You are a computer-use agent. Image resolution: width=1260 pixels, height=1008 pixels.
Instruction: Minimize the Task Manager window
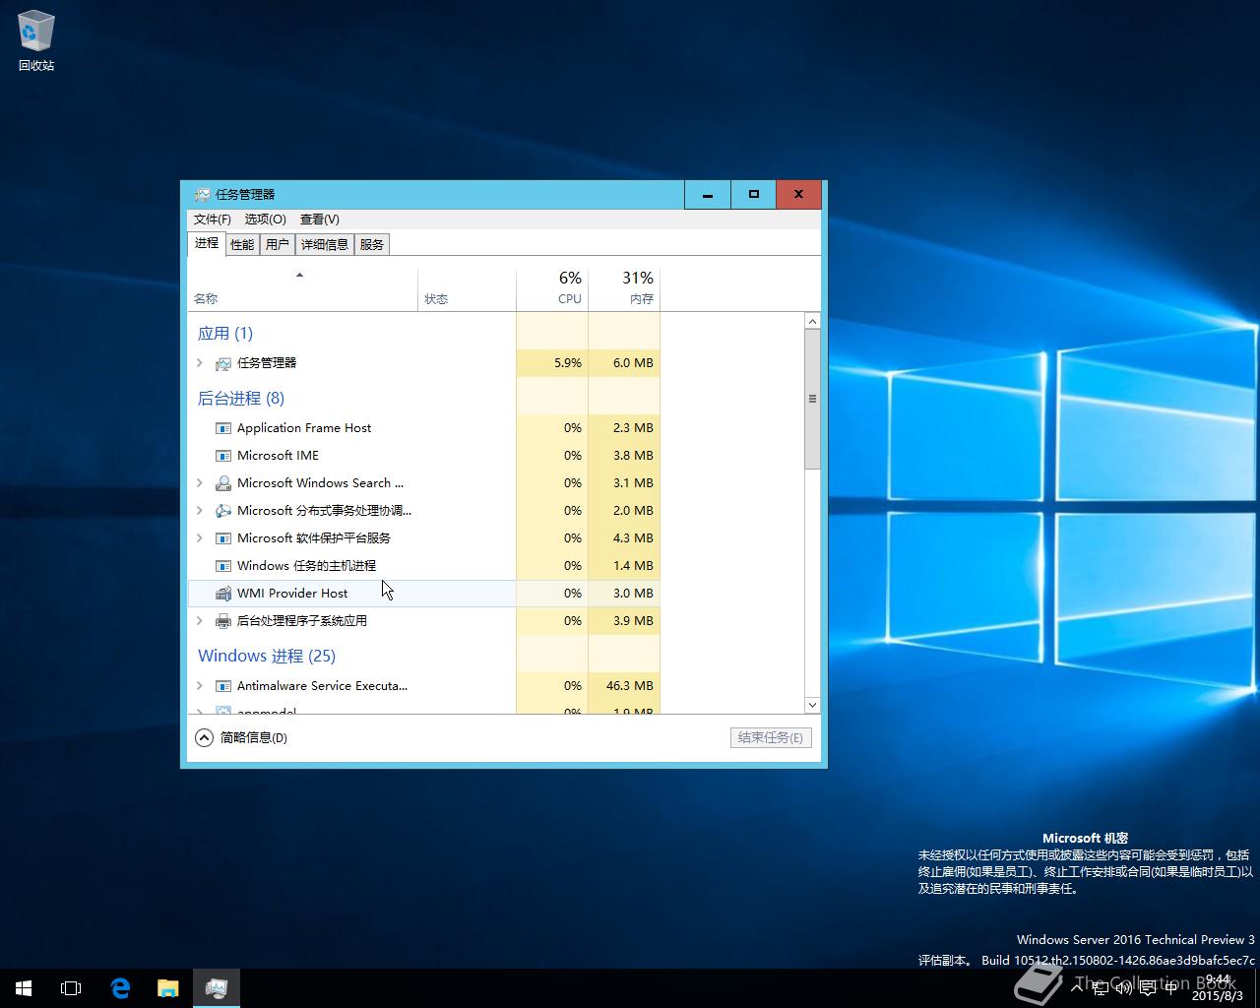pos(707,195)
